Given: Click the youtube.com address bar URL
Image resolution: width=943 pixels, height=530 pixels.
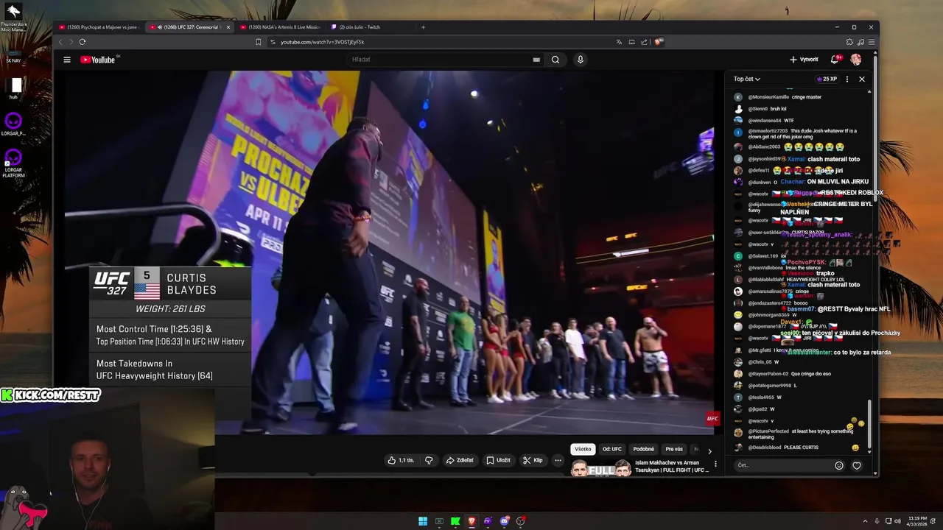Looking at the screenshot, I should pos(323,42).
